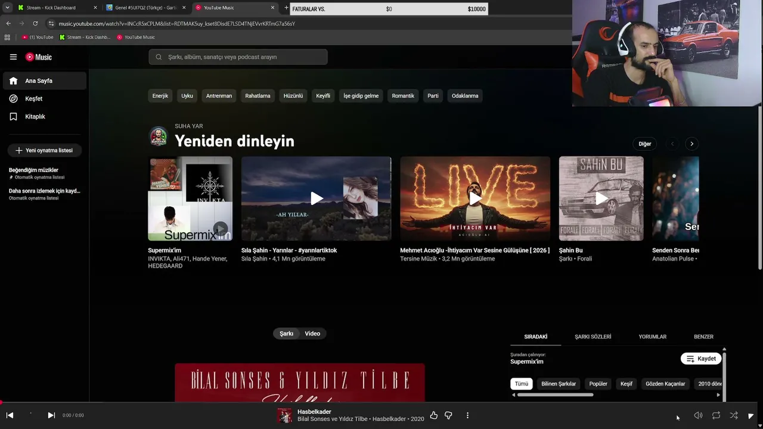Switch player to Video mode
The width and height of the screenshot is (763, 429).
pos(312,334)
